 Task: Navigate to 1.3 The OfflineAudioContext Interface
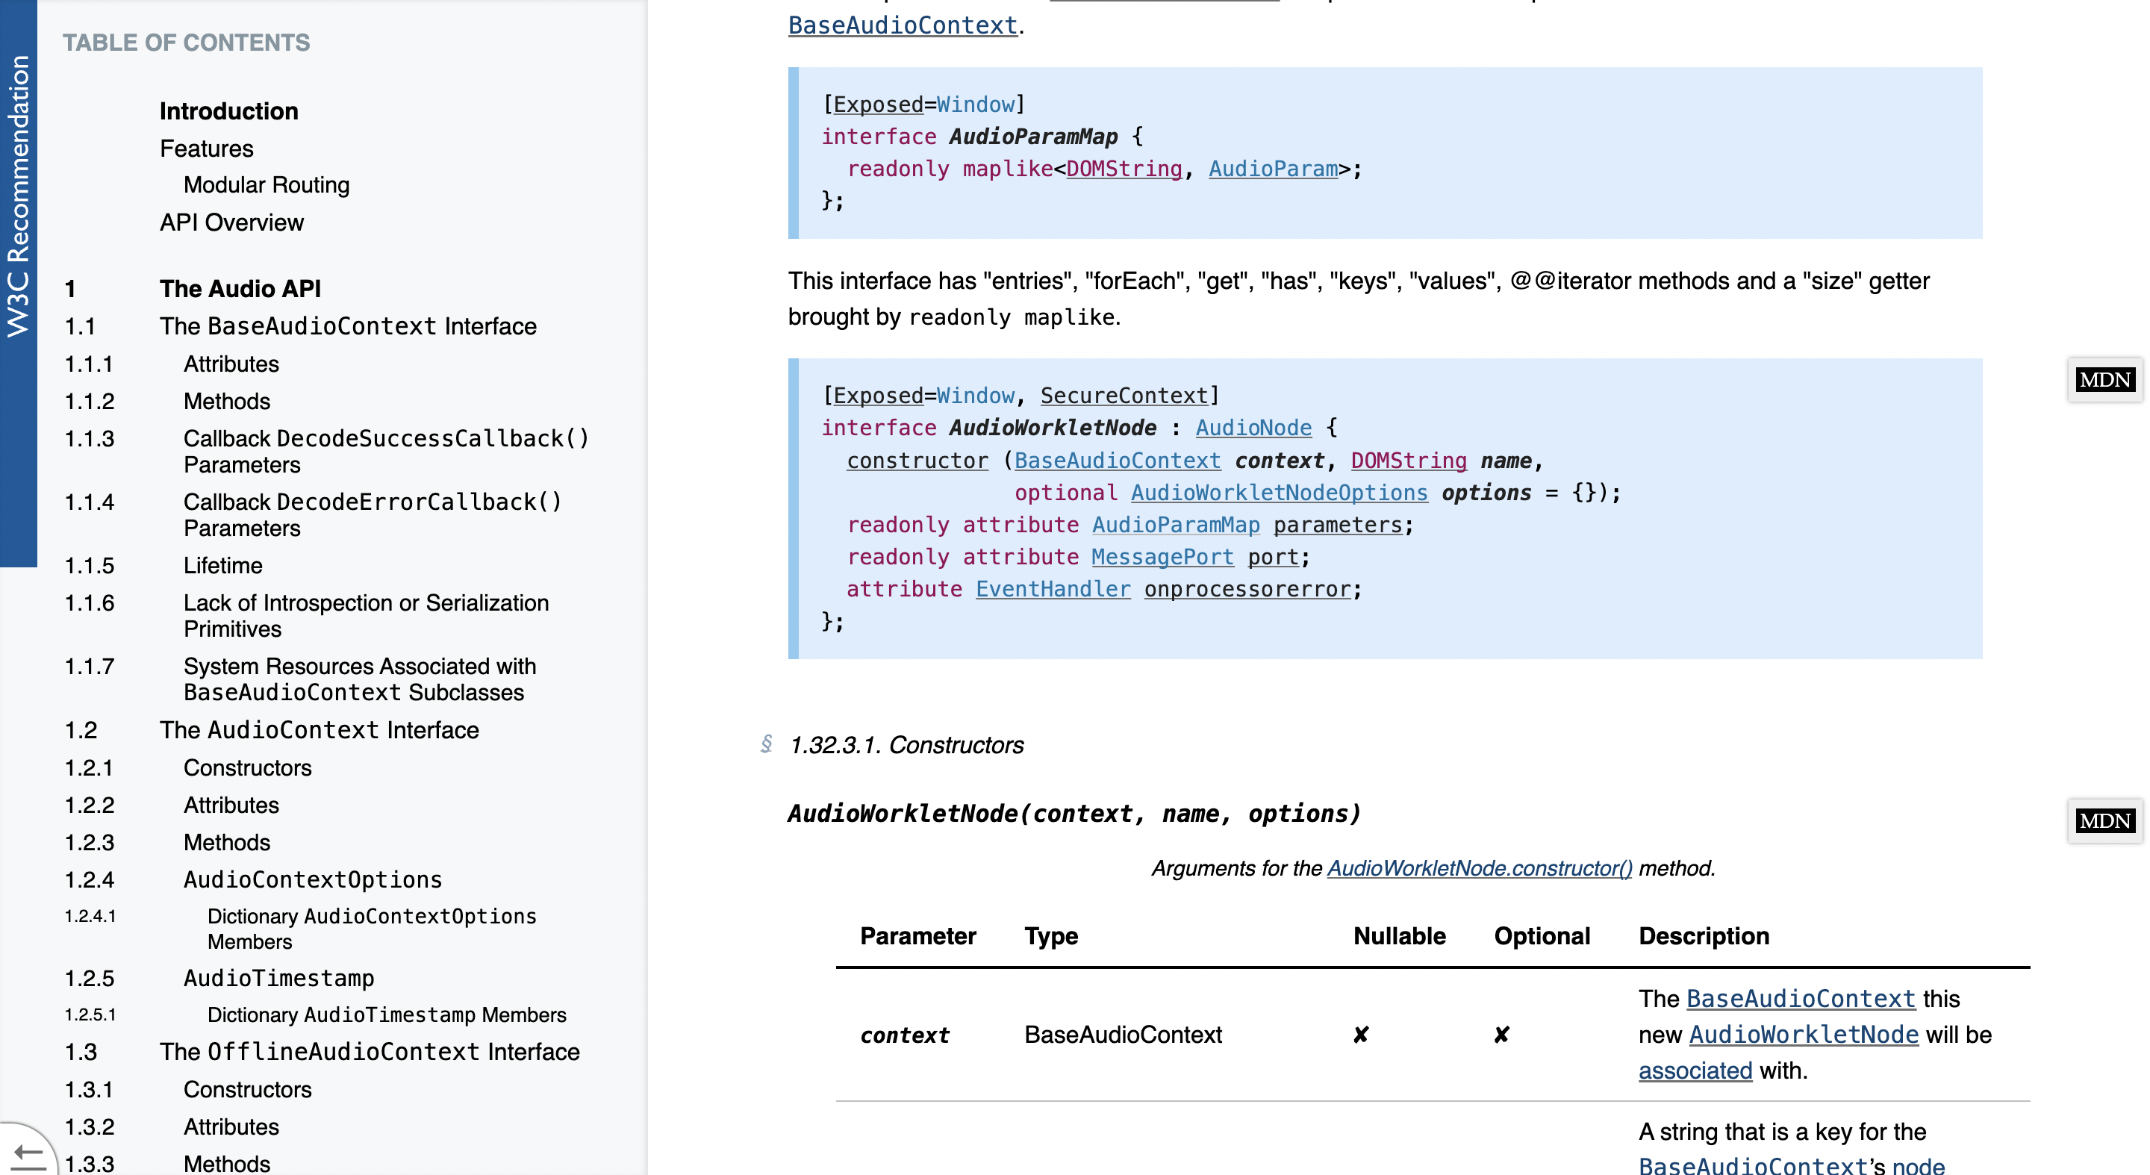click(x=369, y=1052)
